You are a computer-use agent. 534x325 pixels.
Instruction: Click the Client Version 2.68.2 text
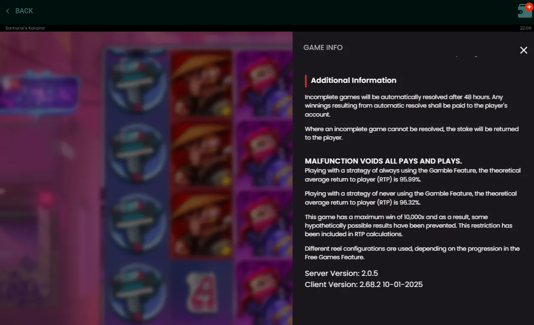click(x=364, y=284)
